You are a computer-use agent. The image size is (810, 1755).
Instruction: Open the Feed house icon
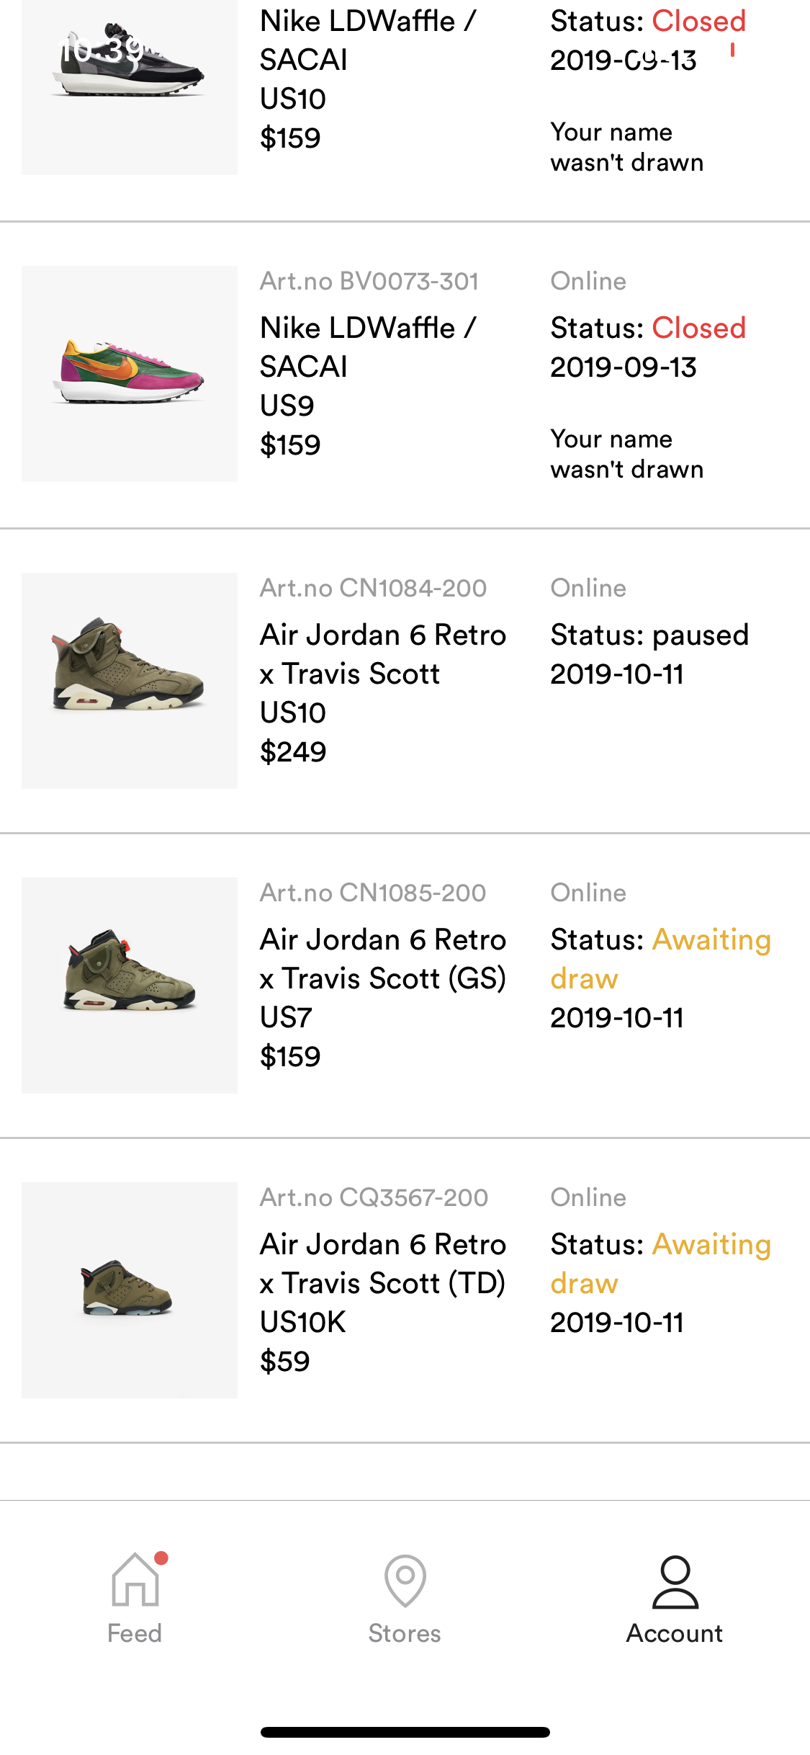tap(135, 1580)
